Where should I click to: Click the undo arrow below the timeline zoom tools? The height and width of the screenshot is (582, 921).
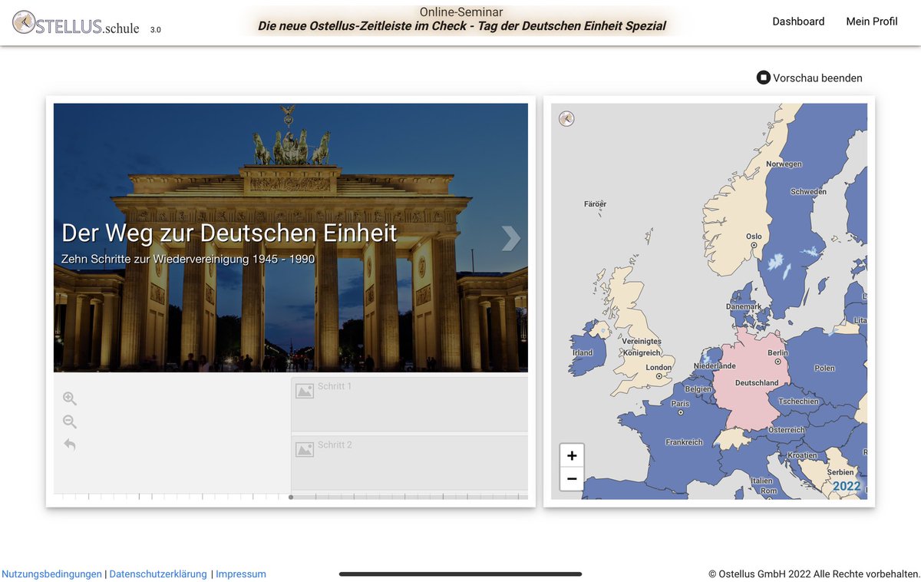(70, 445)
